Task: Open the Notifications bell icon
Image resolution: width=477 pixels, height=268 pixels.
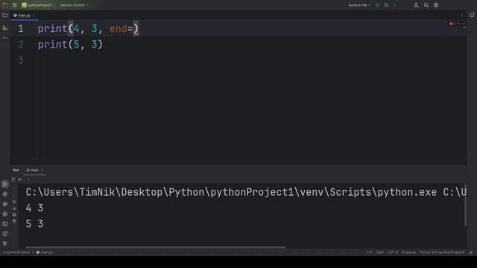Action: click(472, 15)
